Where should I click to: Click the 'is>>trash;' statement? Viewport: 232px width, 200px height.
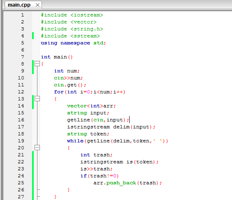(97, 169)
